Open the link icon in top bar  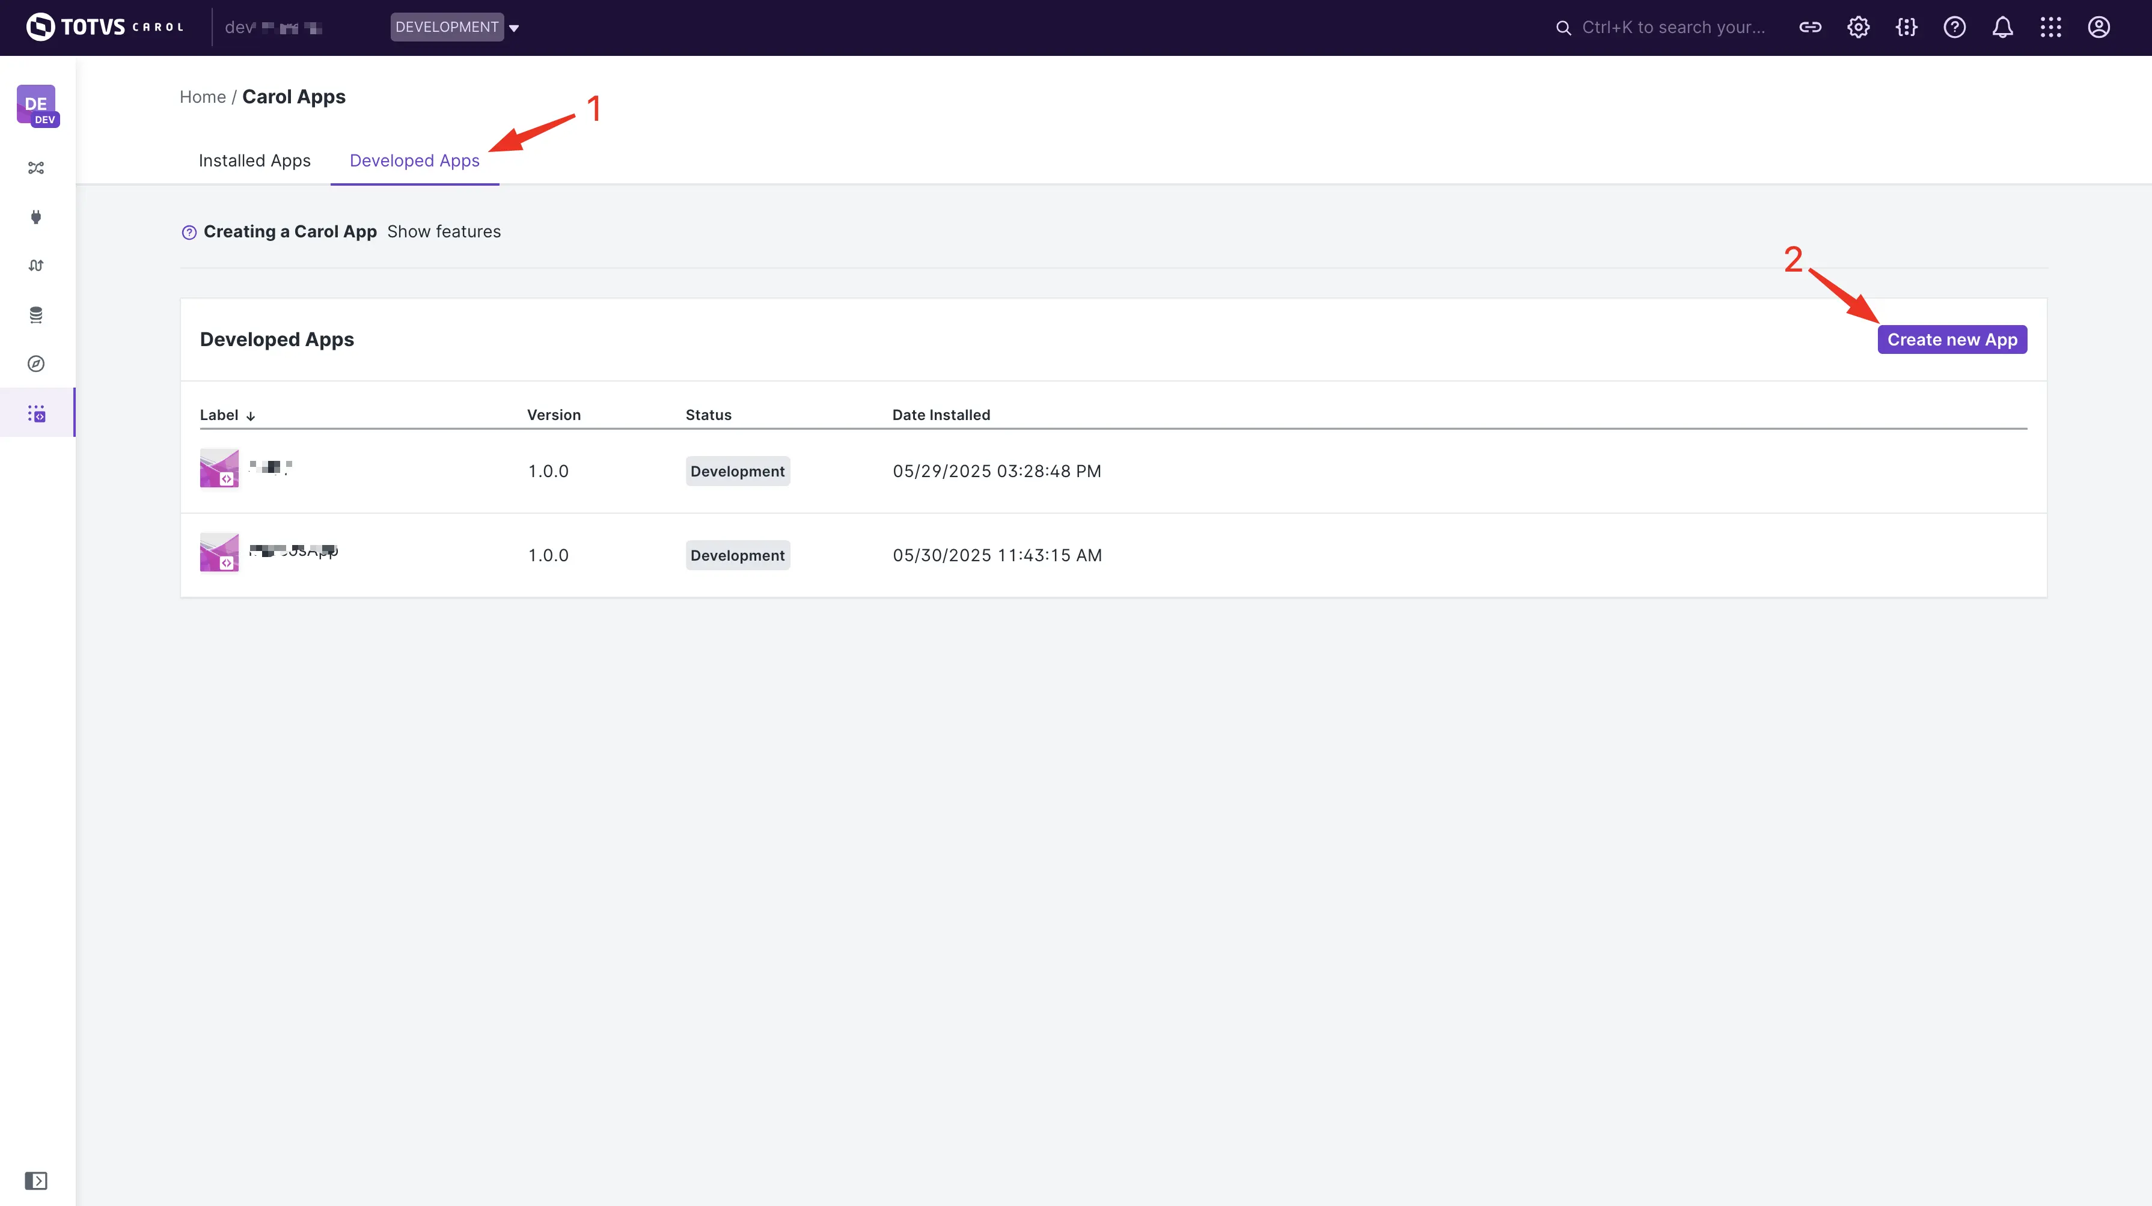(x=1811, y=28)
